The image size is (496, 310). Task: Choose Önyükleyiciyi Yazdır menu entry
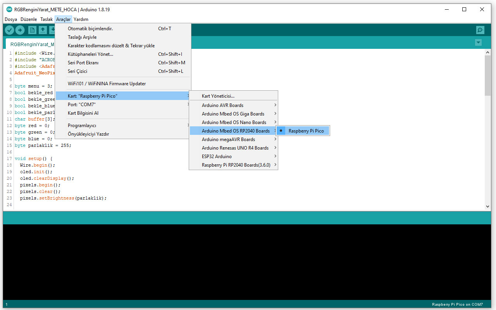pos(123,134)
